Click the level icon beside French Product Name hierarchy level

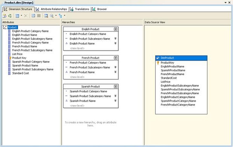coord(66,72)
